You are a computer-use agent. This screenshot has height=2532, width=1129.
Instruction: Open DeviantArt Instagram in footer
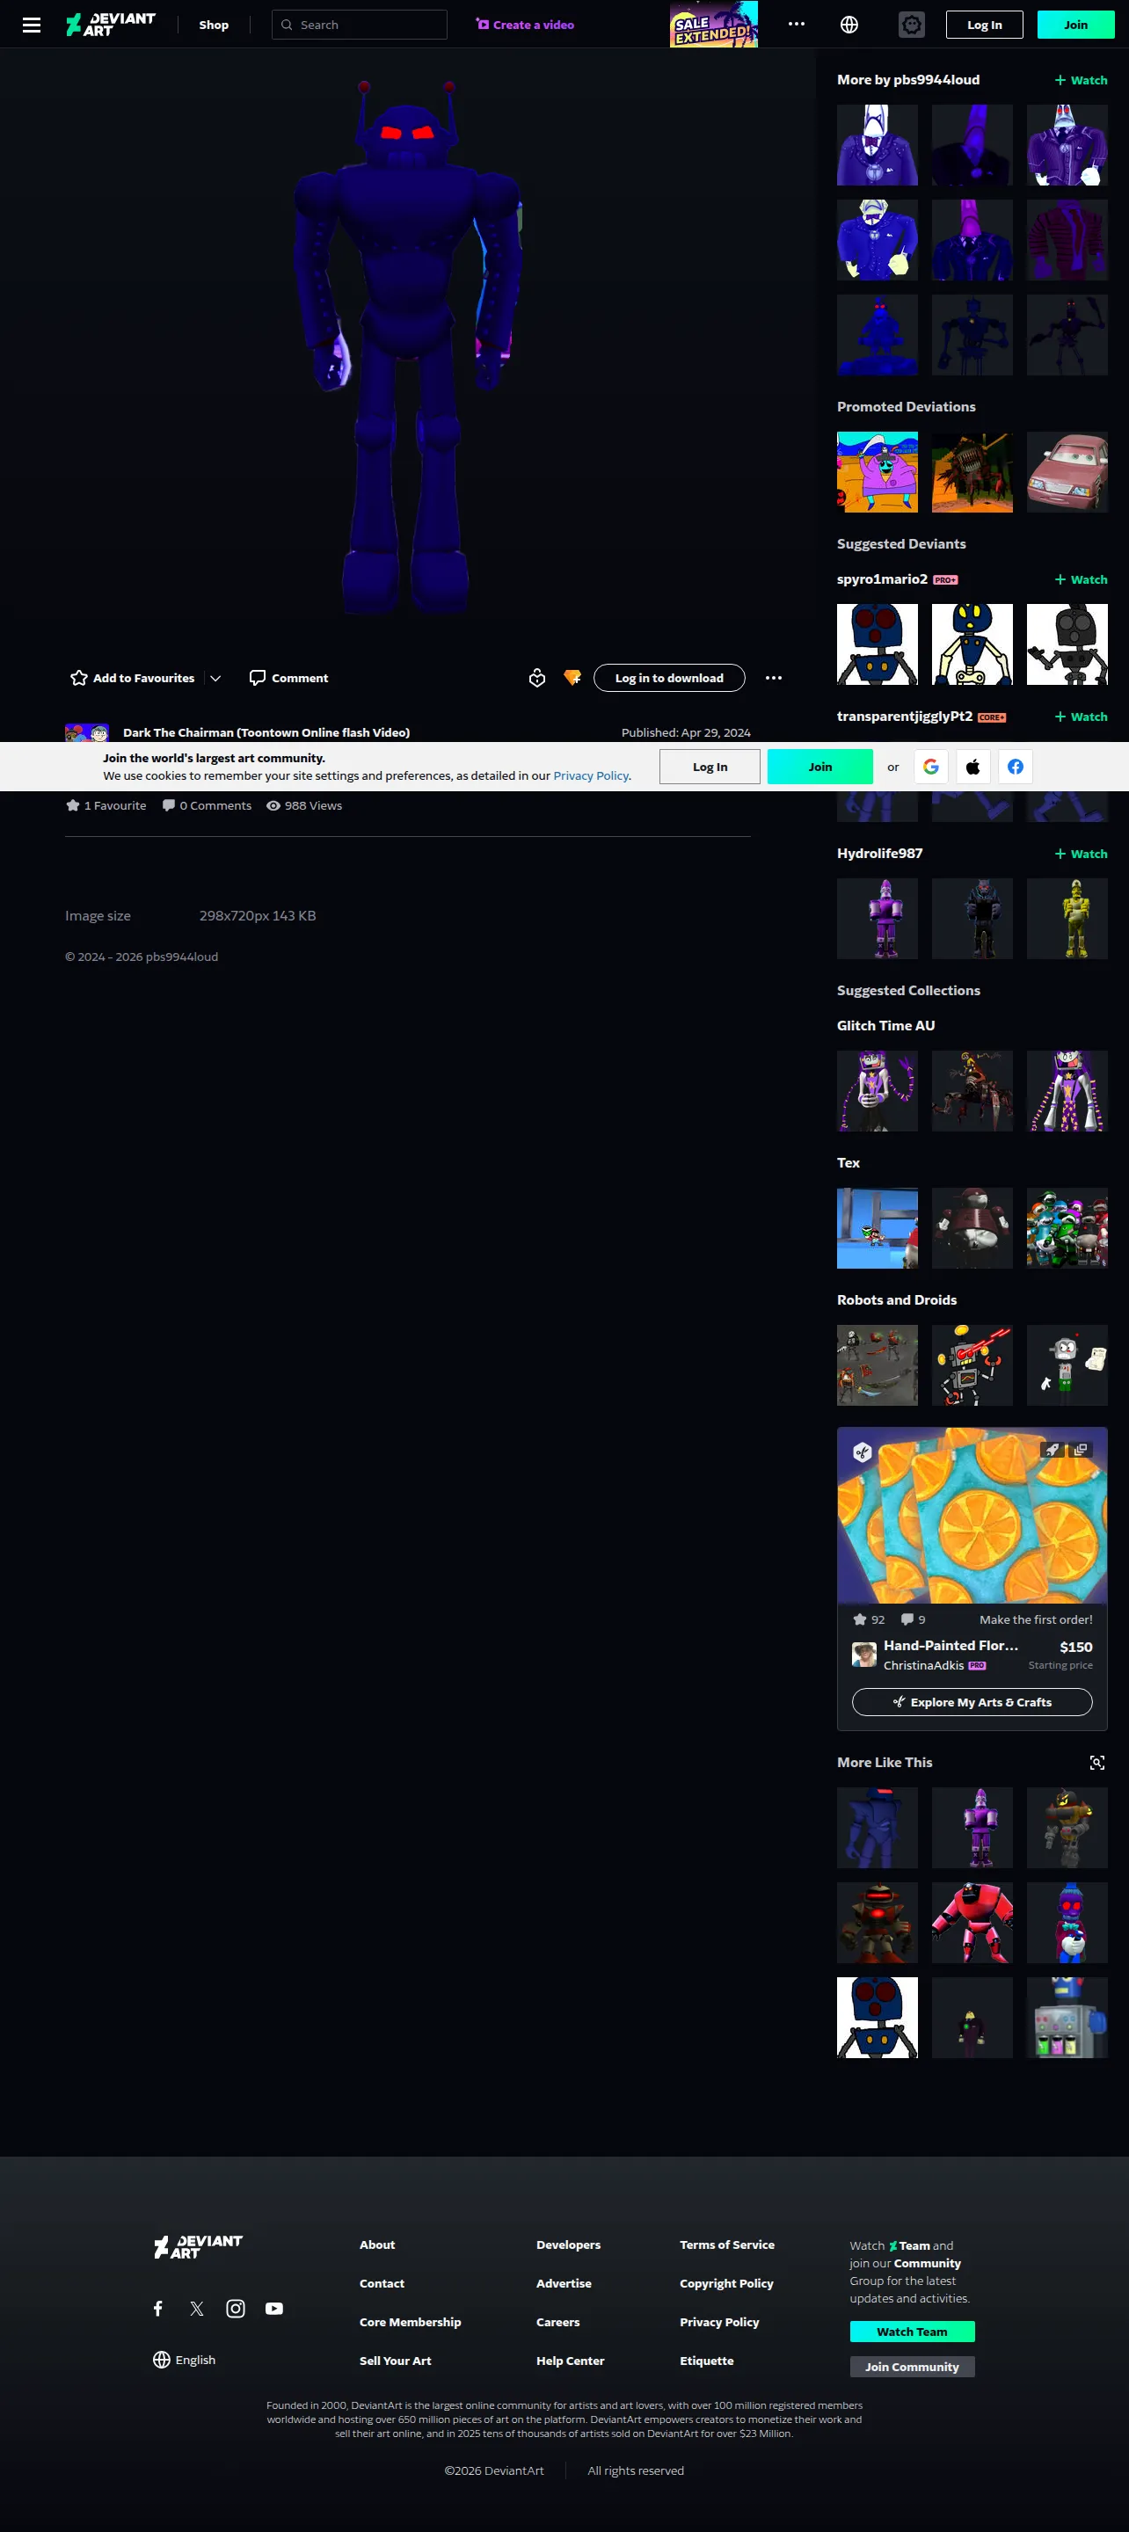tap(236, 2309)
